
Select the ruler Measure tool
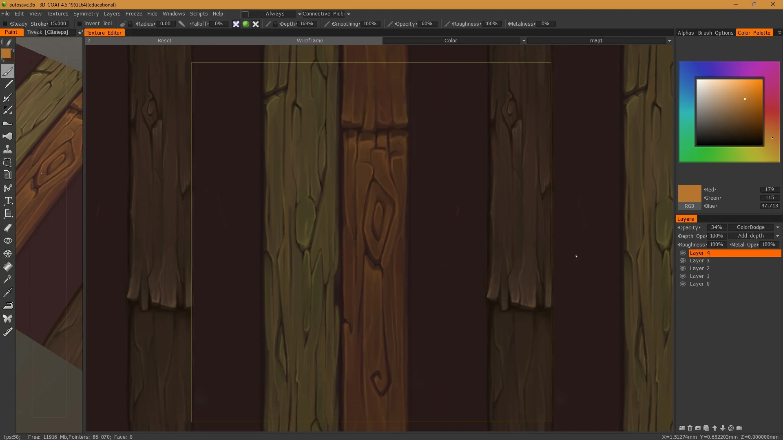(x=8, y=332)
